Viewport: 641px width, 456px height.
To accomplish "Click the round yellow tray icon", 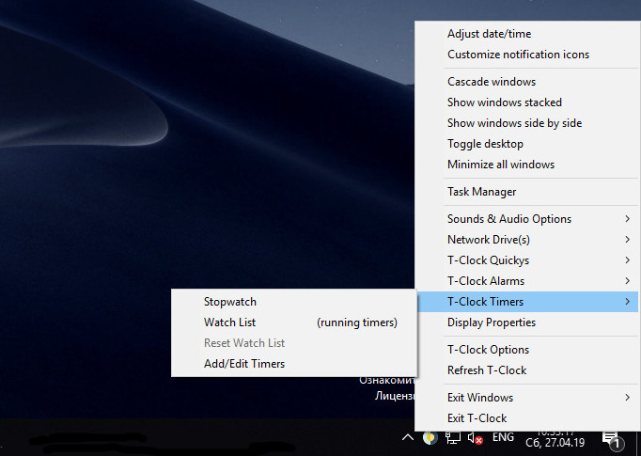I will pos(430,438).
